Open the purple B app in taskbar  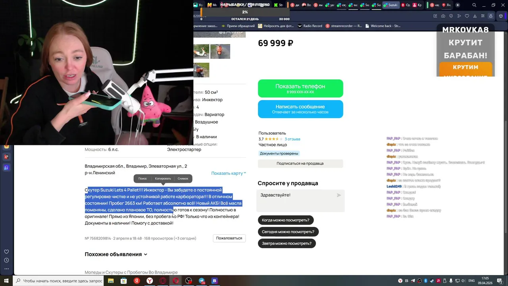[x=214, y=281]
